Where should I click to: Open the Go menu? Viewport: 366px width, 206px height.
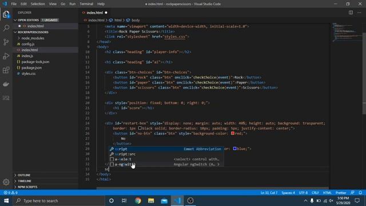tap(63, 4)
